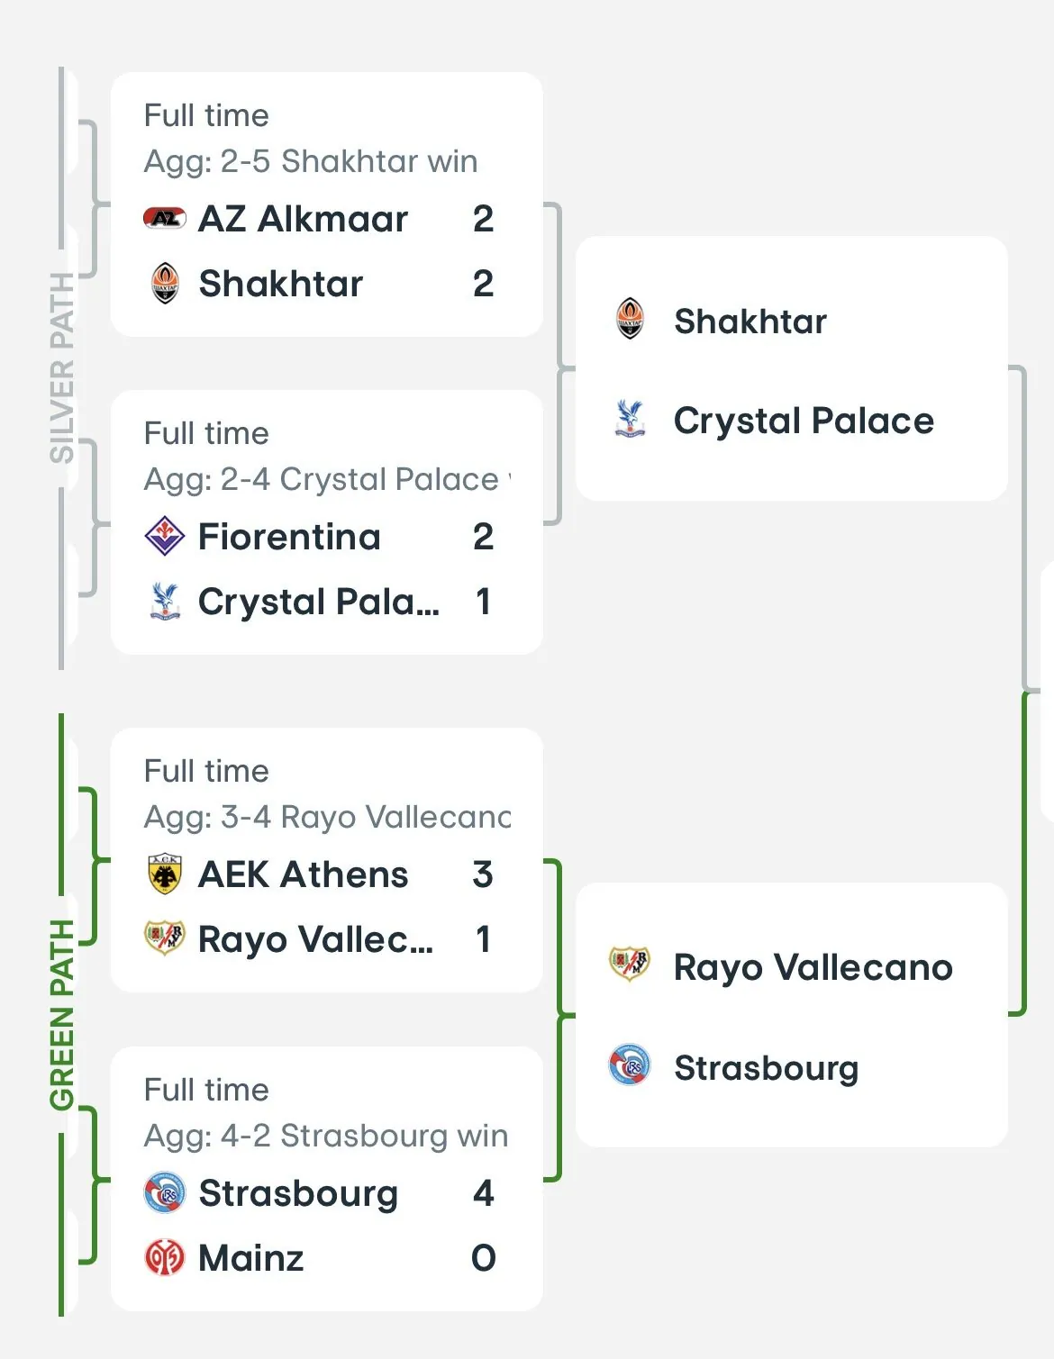Click the AZ Alkmaar club crest
The image size is (1054, 1359).
coord(165,218)
